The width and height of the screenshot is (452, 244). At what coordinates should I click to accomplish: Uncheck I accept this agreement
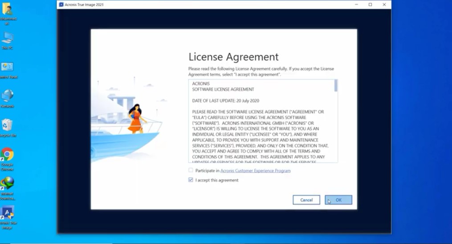tap(191, 180)
